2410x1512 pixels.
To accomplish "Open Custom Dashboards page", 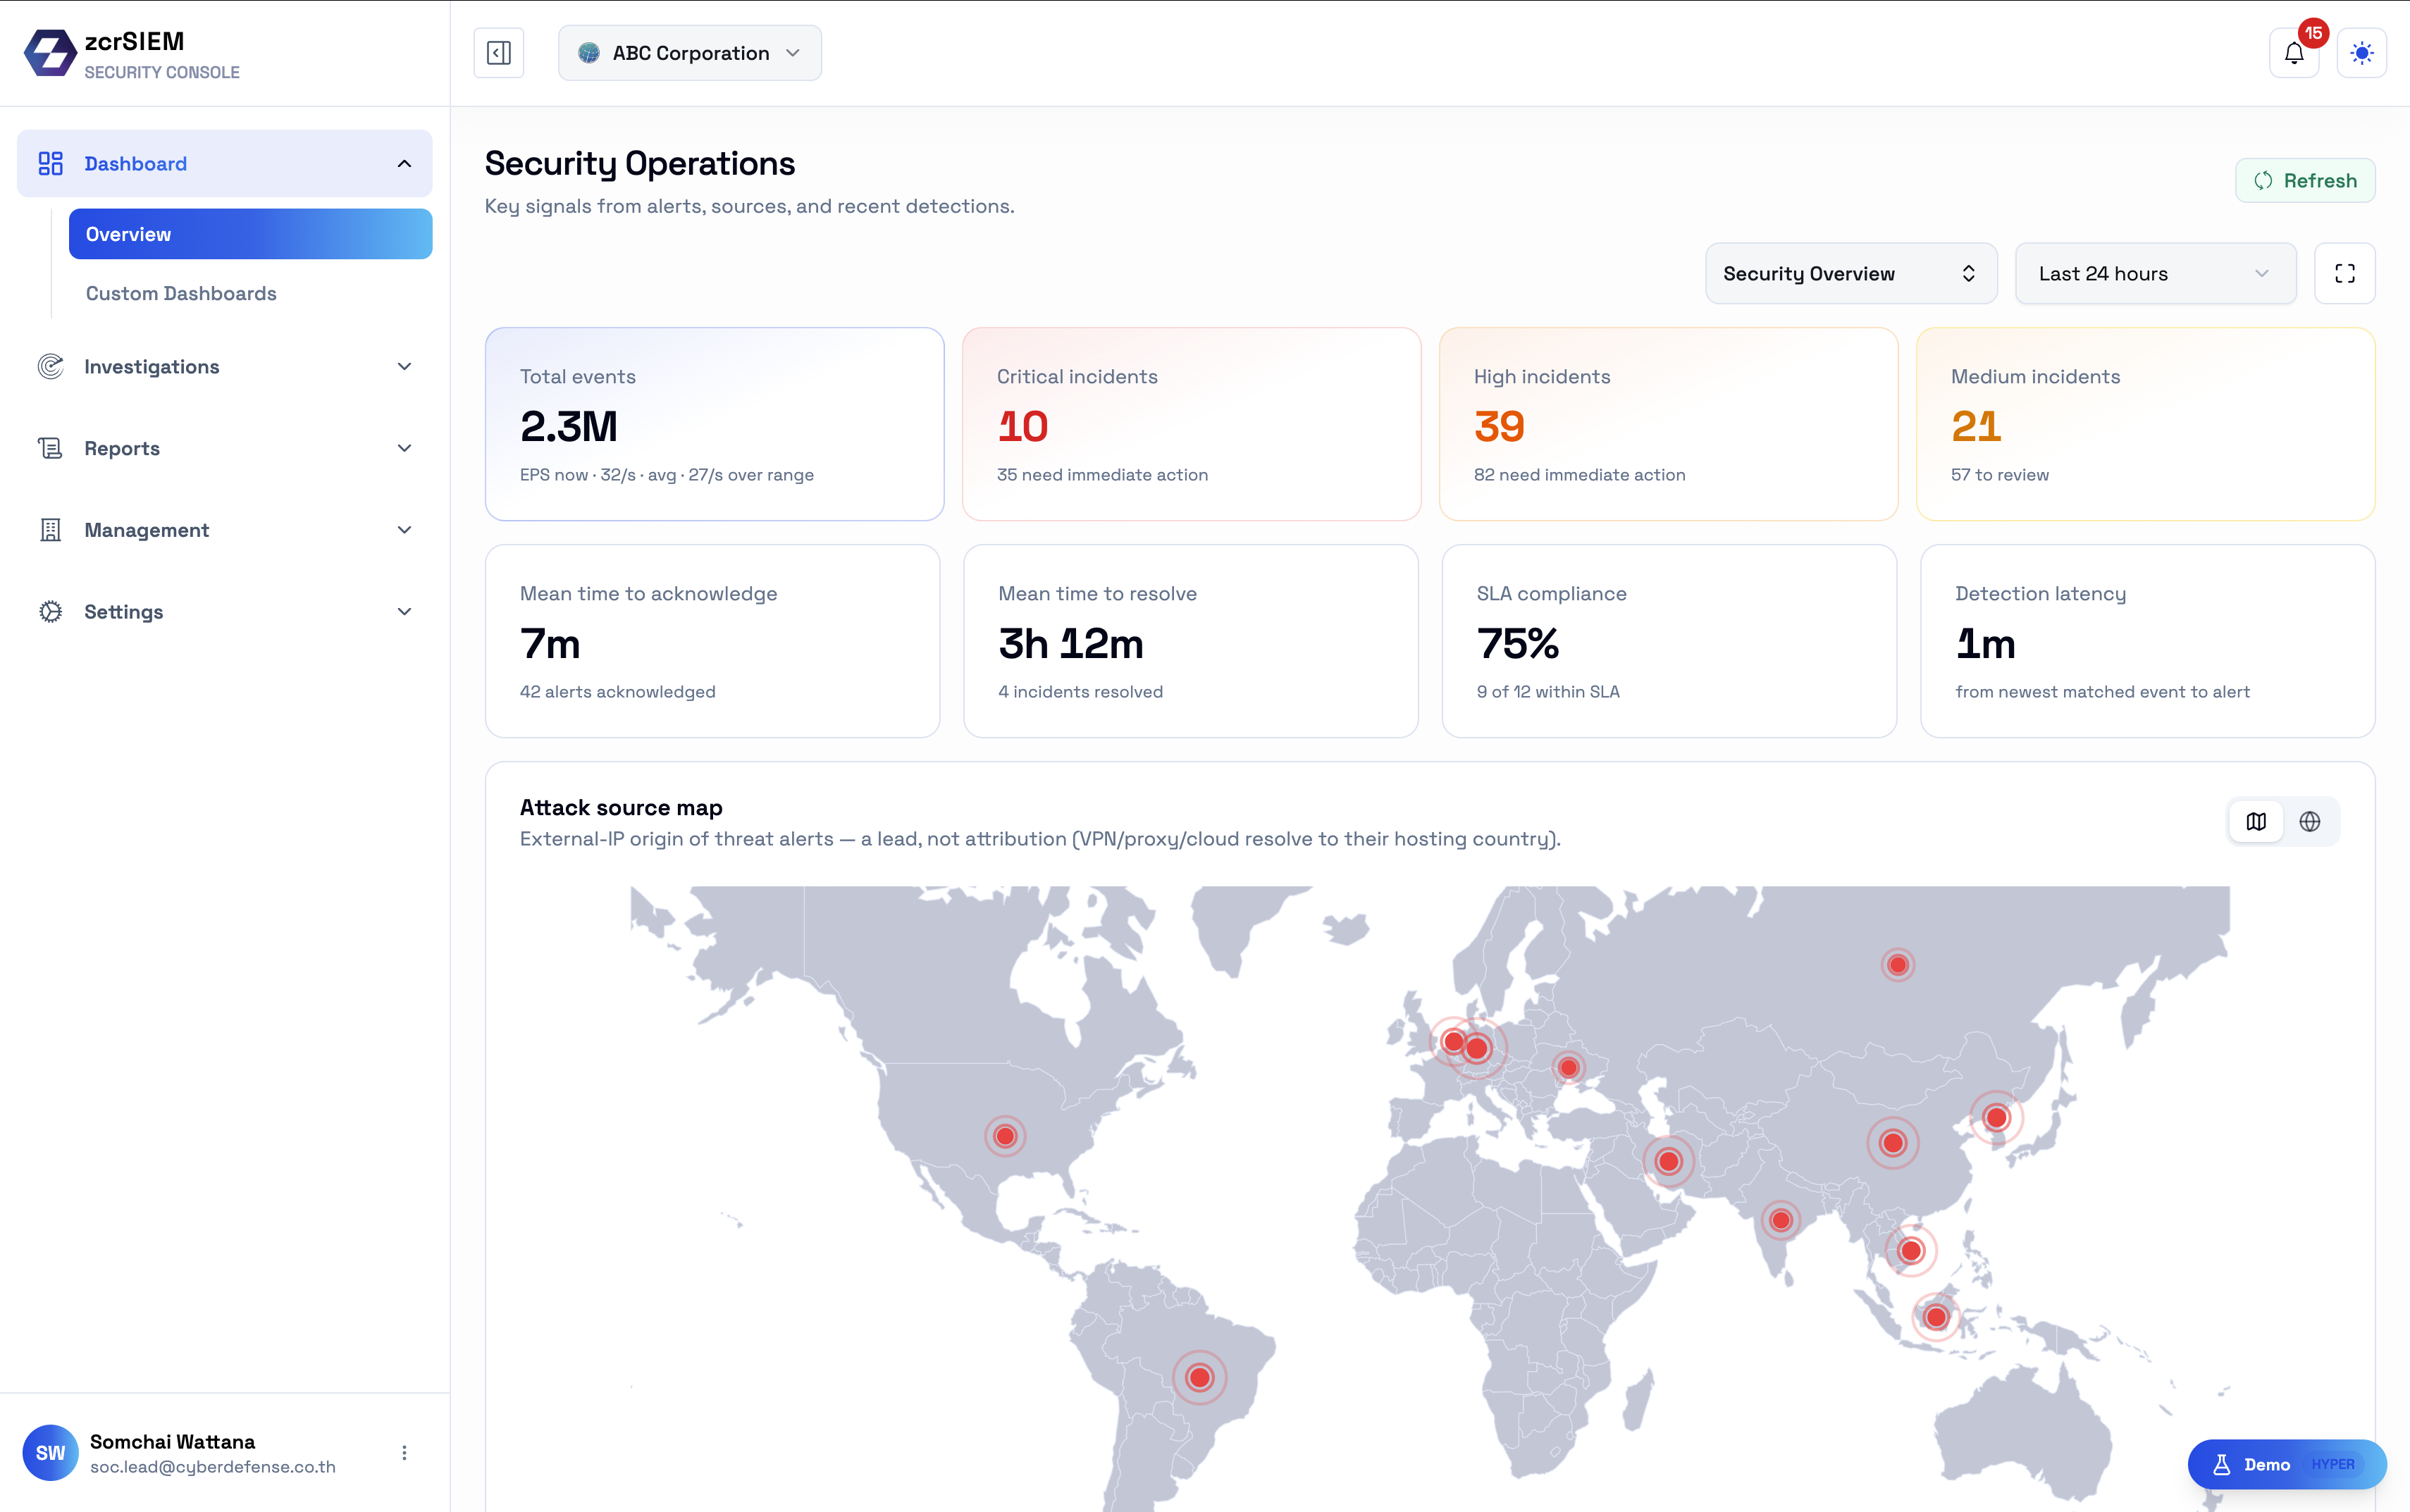I will [x=181, y=293].
